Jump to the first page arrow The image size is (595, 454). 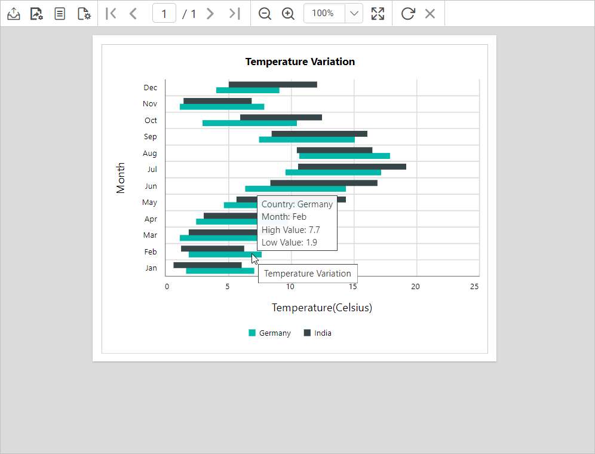tap(111, 13)
